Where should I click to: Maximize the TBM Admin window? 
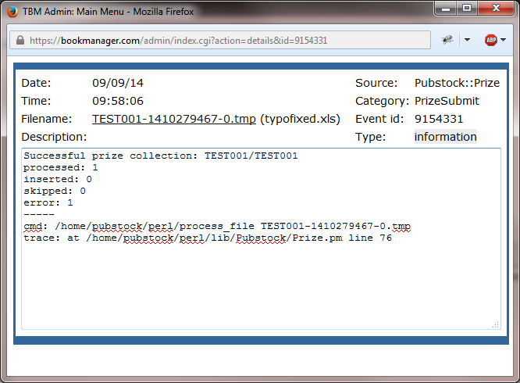[x=466, y=11]
